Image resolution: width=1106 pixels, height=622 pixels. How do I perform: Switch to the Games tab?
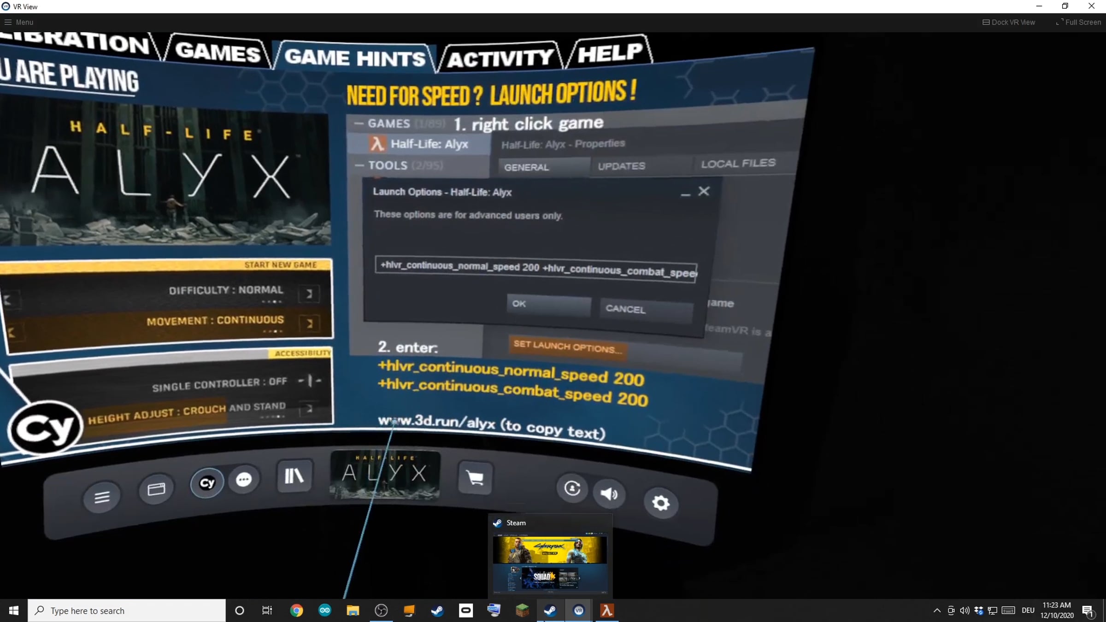(218, 52)
